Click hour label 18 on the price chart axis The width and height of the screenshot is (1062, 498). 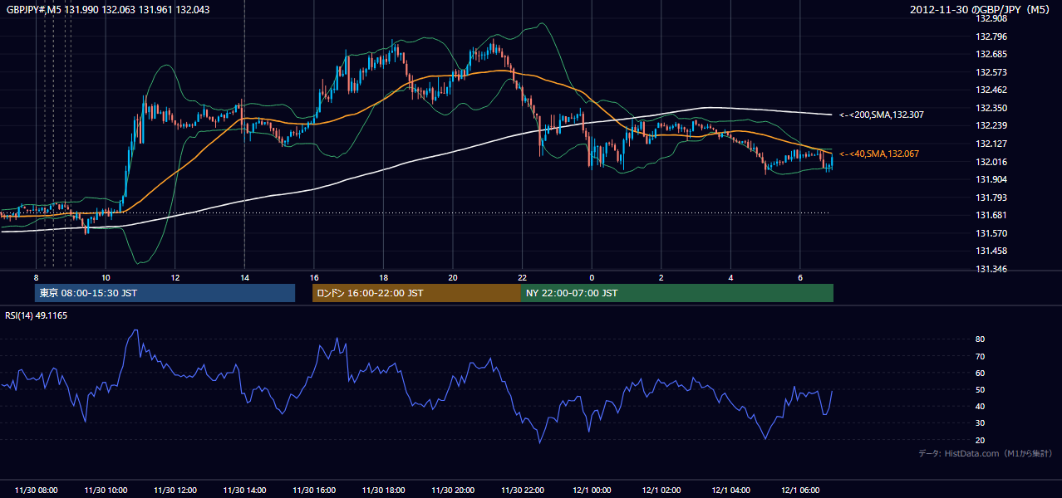(383, 277)
